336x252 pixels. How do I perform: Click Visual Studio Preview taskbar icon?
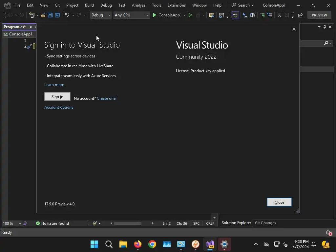point(210,244)
